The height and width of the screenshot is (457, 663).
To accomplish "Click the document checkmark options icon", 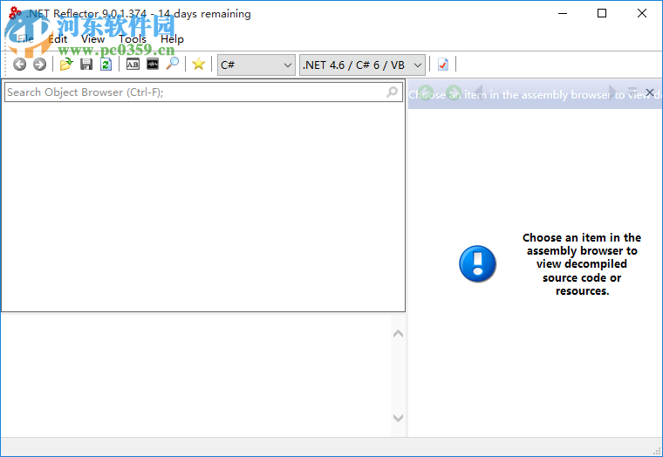I will (442, 65).
